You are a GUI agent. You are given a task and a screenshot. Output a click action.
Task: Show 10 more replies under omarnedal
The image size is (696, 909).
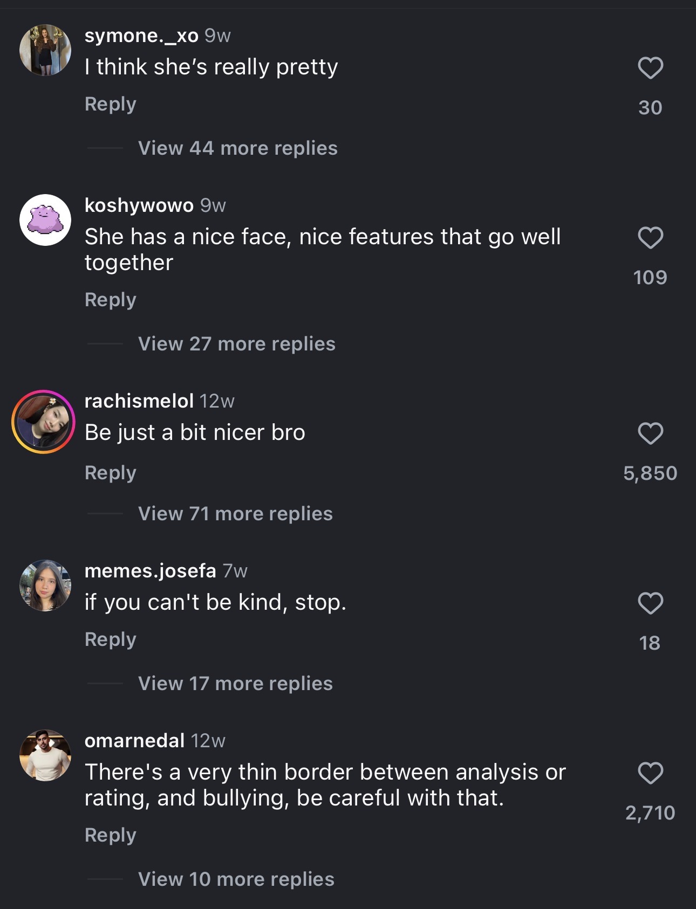(x=236, y=879)
